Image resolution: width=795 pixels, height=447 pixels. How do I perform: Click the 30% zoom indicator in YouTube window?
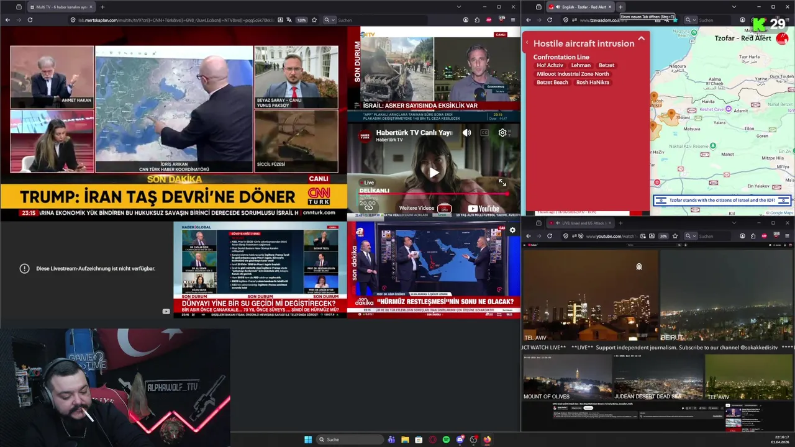[663, 236]
